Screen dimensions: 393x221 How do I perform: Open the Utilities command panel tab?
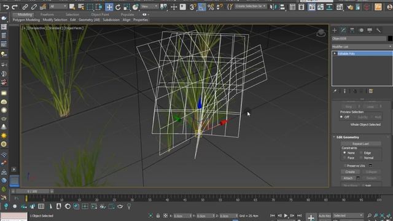[378, 30]
